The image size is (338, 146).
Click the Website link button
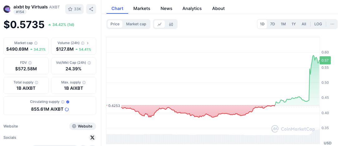coord(82,126)
